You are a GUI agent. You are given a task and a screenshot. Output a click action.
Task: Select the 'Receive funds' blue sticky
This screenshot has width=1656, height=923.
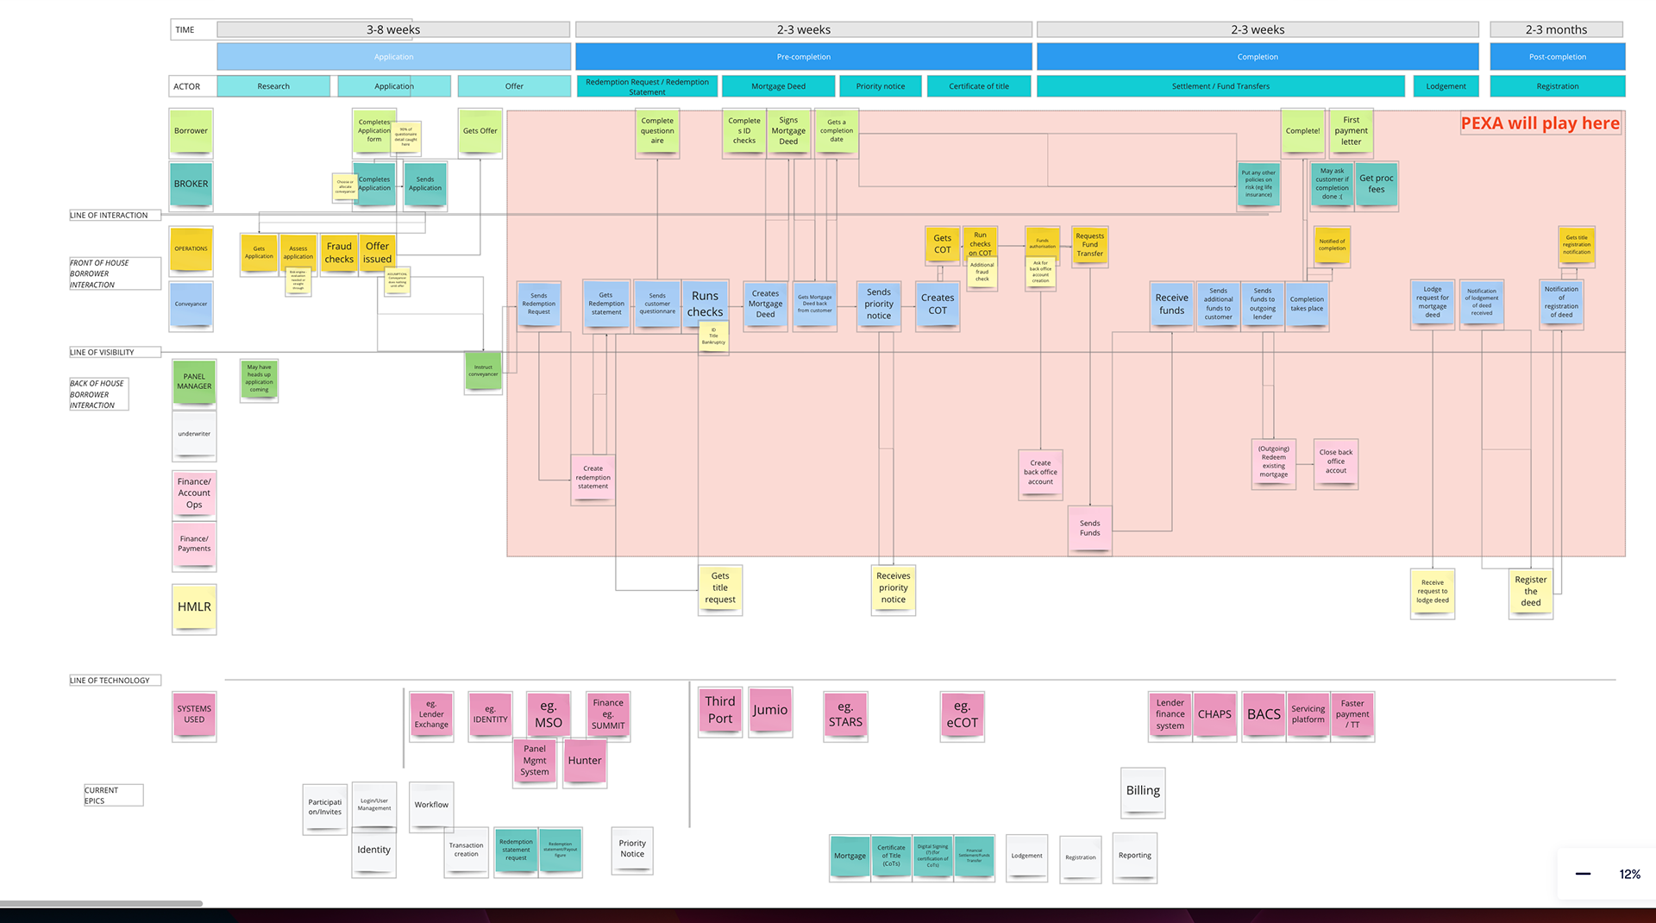(1171, 305)
